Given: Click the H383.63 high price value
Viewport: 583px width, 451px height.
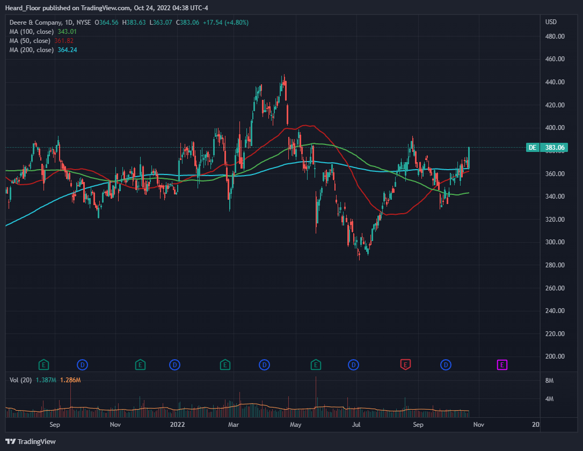Looking at the screenshot, I should (134, 23).
